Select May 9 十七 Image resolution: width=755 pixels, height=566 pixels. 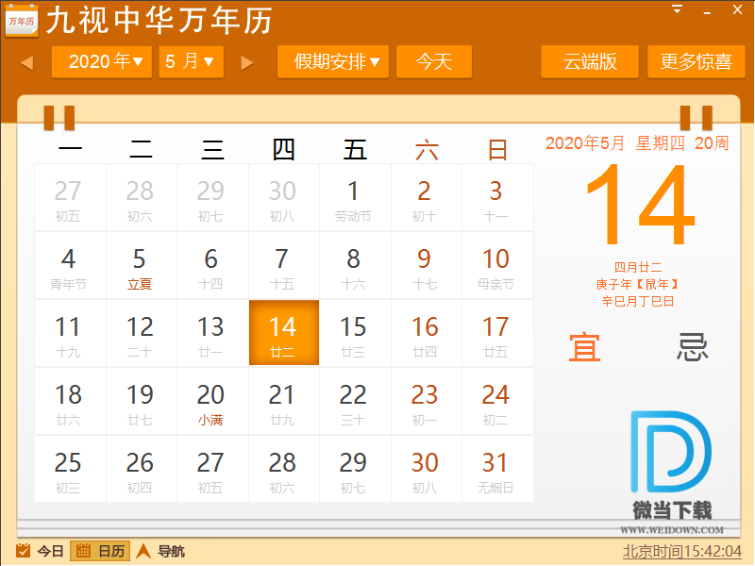pos(427,266)
